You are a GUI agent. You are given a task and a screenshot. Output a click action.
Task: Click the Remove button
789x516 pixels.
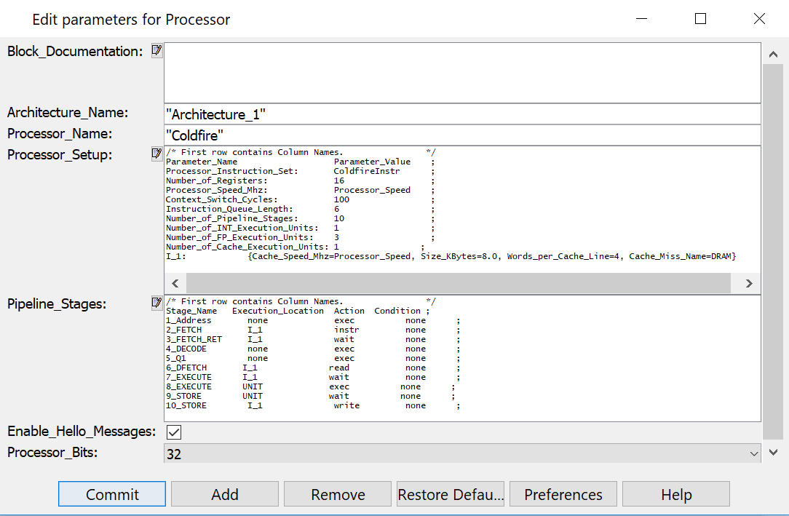(x=338, y=494)
